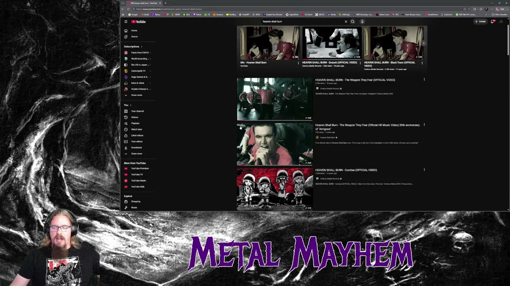This screenshot has width=510, height=286.
Task: Open the Twitch bookmark
Action: pos(197,15)
